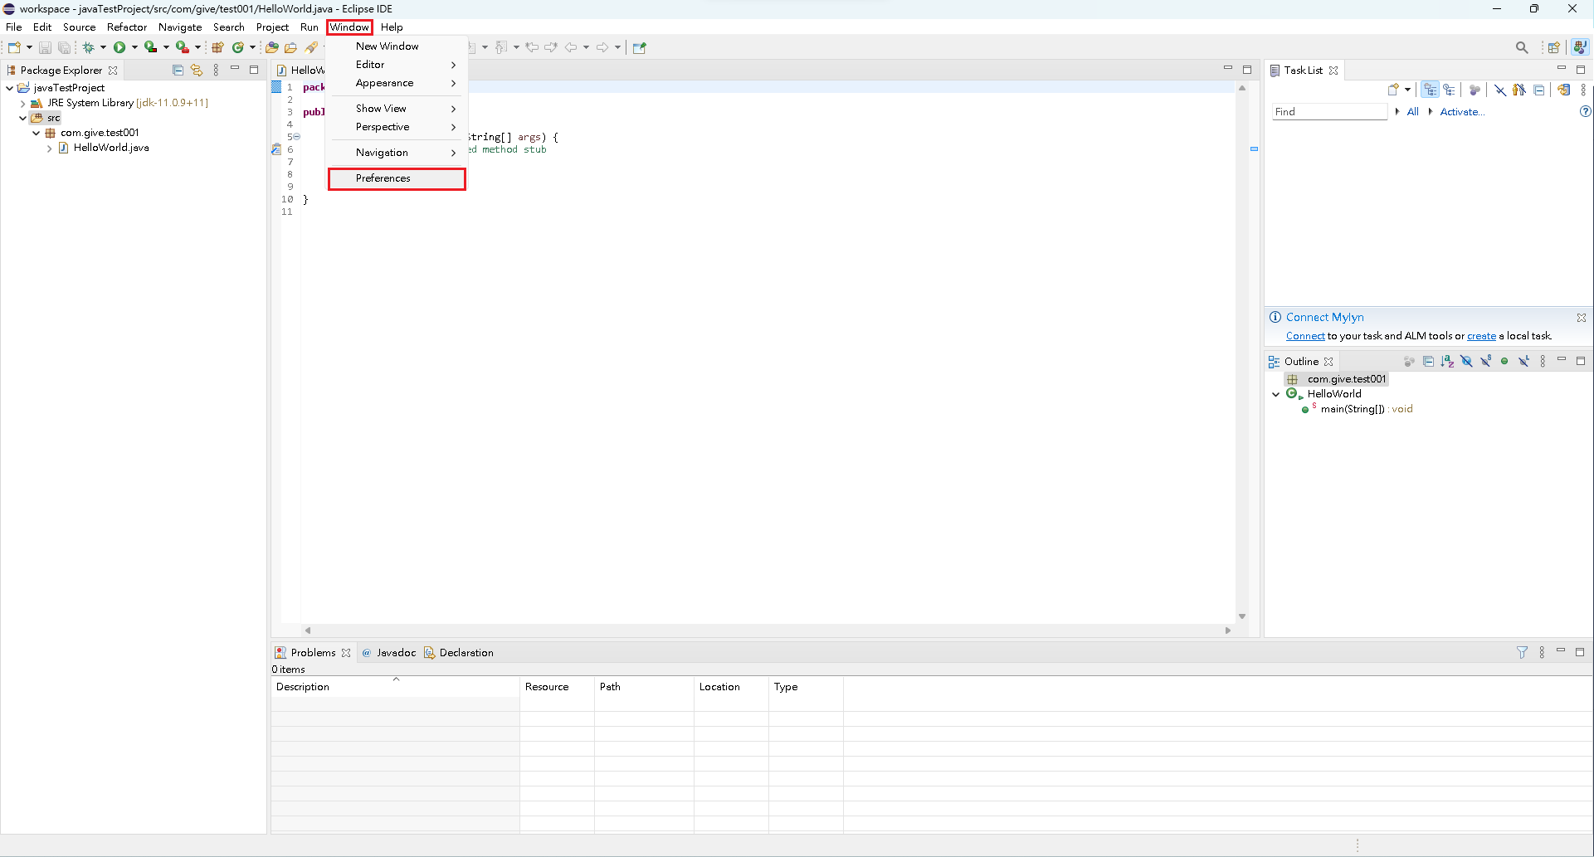
Task: Toggle Link with Editor in Package Explorer
Action: point(197,71)
